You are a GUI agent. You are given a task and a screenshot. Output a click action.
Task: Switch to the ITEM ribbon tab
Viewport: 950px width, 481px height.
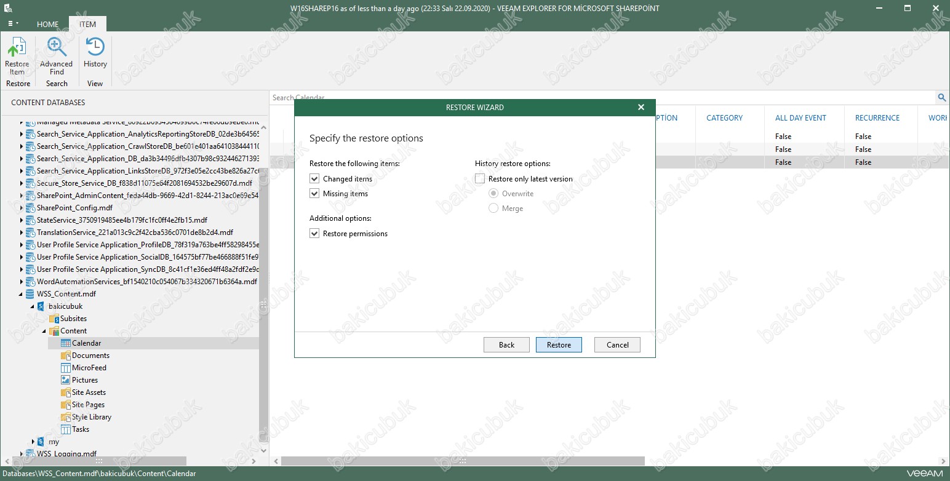[x=87, y=25]
